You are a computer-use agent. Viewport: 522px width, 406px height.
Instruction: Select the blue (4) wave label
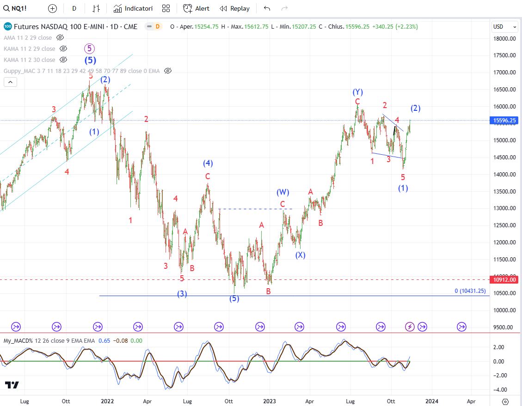208,163
